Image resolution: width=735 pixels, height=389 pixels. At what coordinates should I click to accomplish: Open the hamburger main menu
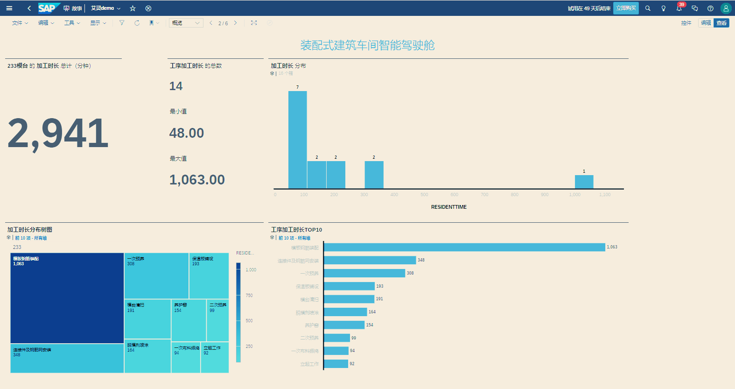9,8
